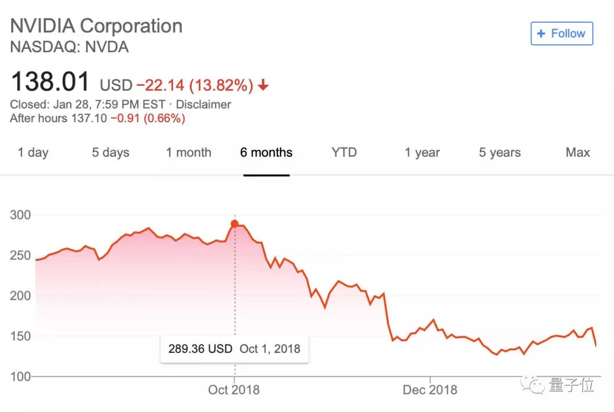Image resolution: width=614 pixels, height=412 pixels.
Task: Switch to the YTD tab
Action: point(344,152)
